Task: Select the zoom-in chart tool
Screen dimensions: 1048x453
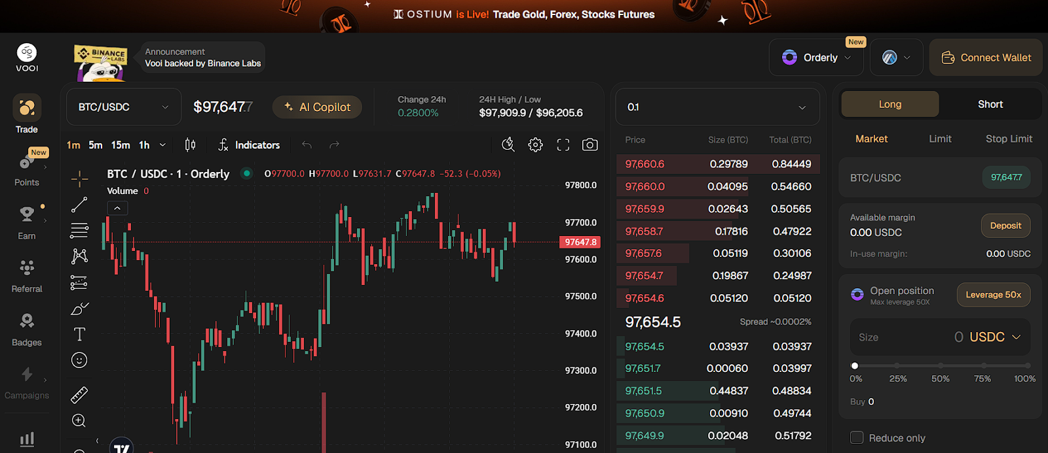Action: coord(79,420)
